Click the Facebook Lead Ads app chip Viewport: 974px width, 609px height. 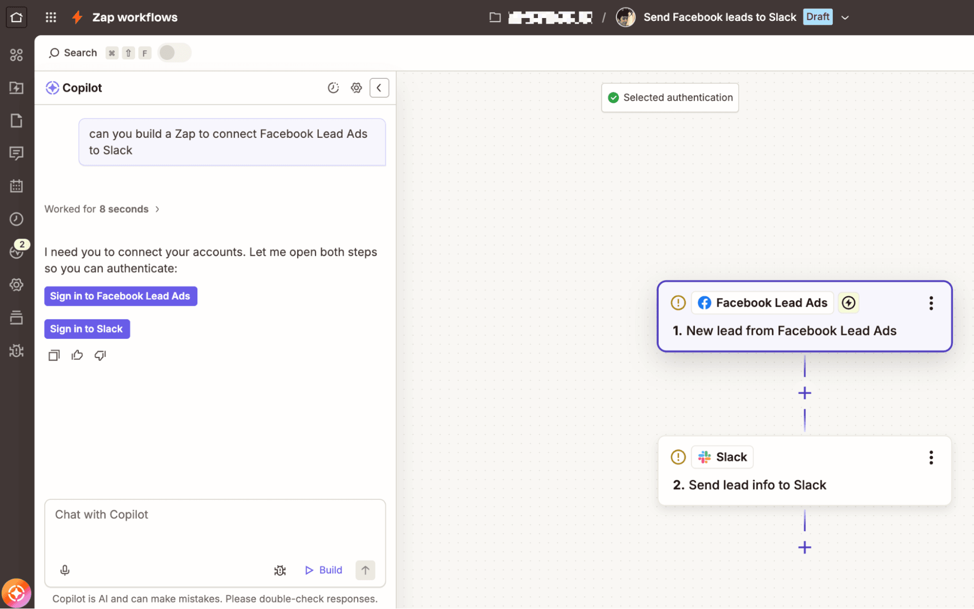coord(763,303)
